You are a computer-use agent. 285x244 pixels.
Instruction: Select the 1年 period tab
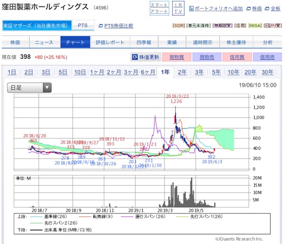(x=165, y=72)
